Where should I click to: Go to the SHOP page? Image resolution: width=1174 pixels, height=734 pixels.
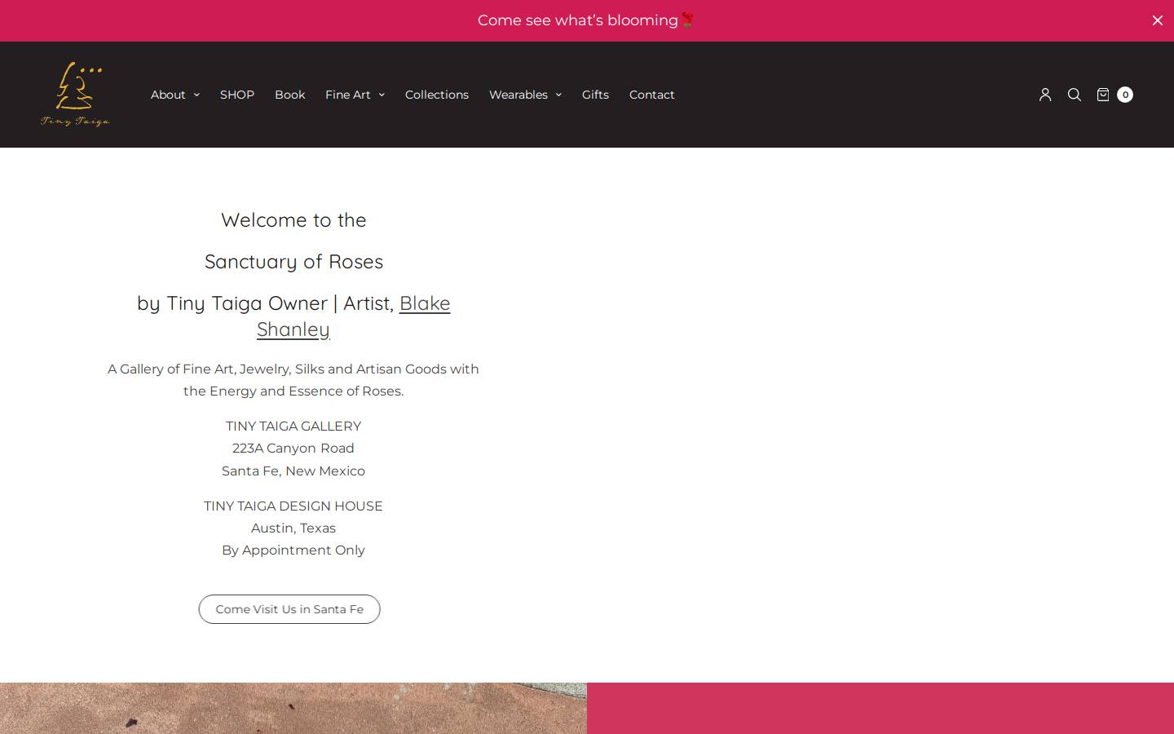coord(237,95)
